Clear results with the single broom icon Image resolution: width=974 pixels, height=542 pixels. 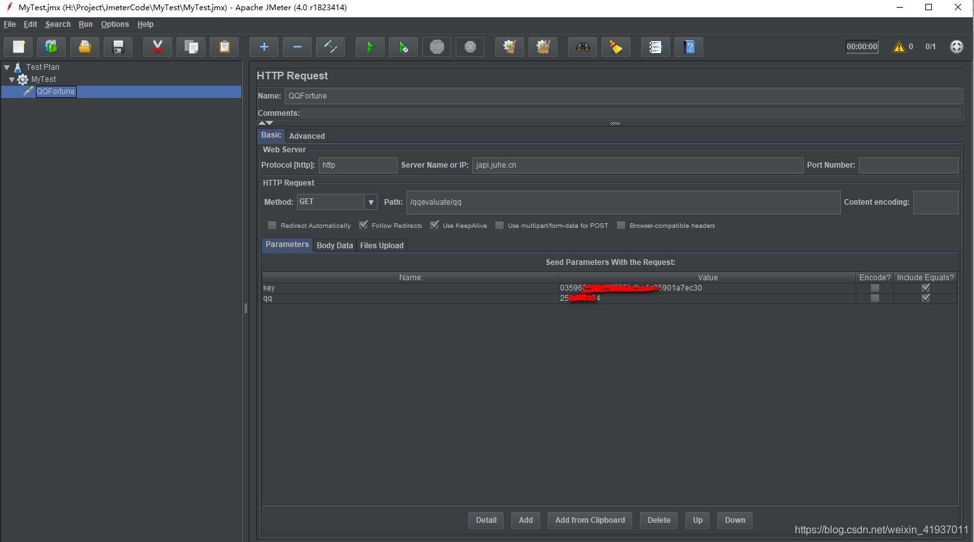[x=509, y=47]
